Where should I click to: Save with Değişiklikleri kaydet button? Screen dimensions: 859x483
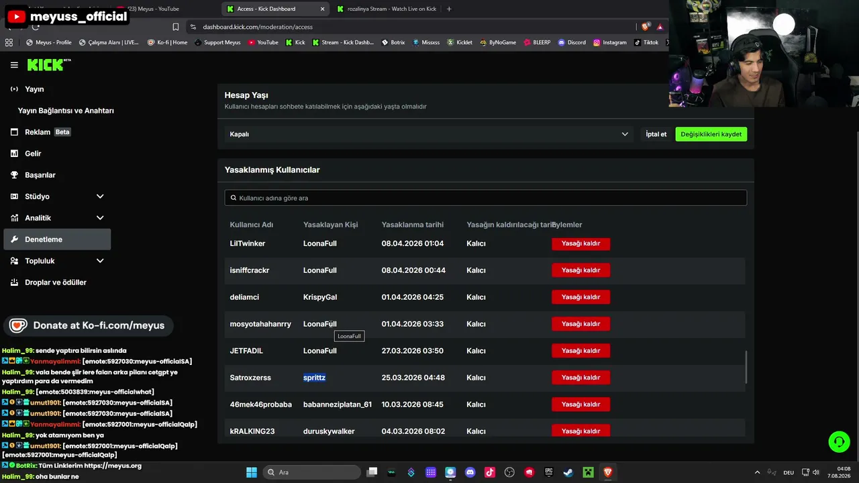coord(711,134)
